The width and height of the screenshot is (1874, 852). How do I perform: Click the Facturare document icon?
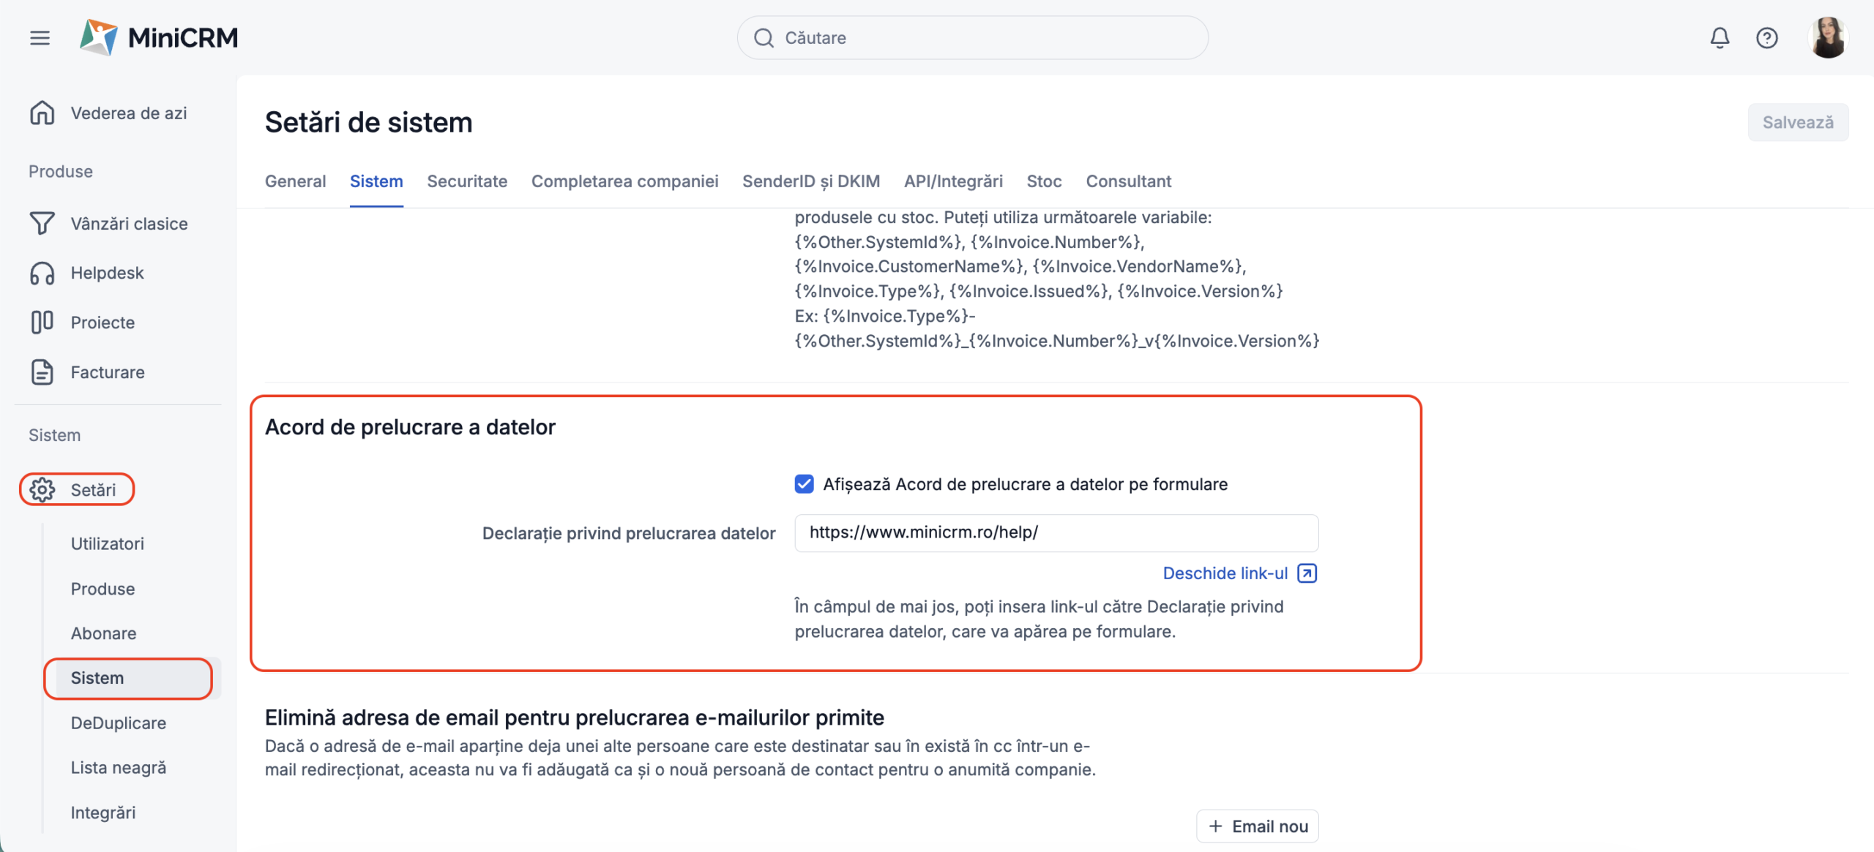tap(42, 372)
